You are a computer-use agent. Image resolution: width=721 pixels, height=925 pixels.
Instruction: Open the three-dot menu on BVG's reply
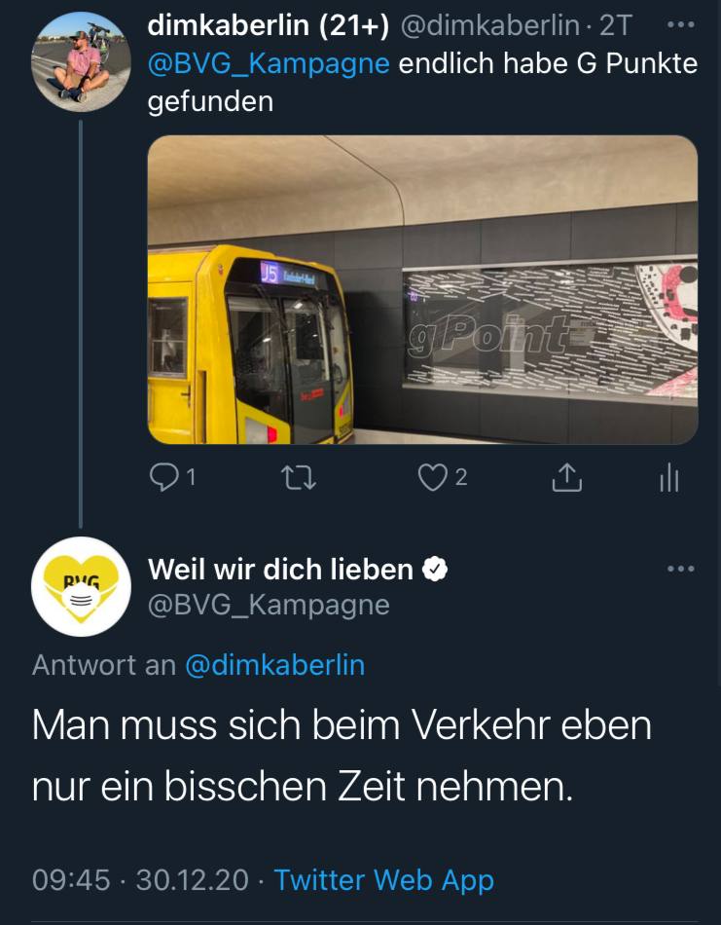pos(681,569)
